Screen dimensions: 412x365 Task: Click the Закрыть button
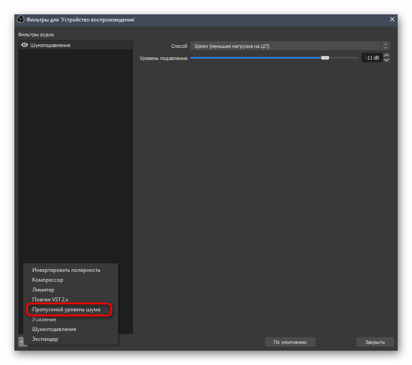coord(375,342)
